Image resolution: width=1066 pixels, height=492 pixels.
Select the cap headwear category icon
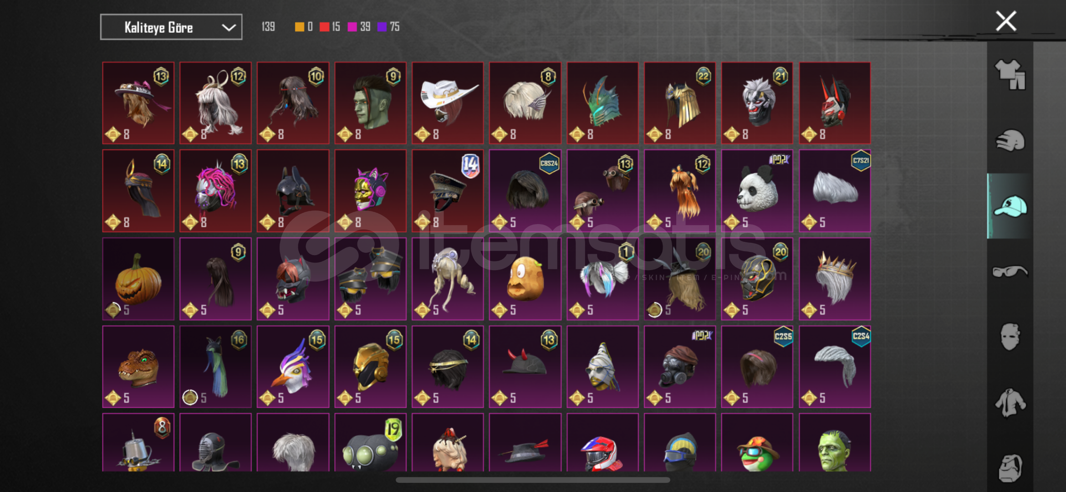click(x=1010, y=206)
